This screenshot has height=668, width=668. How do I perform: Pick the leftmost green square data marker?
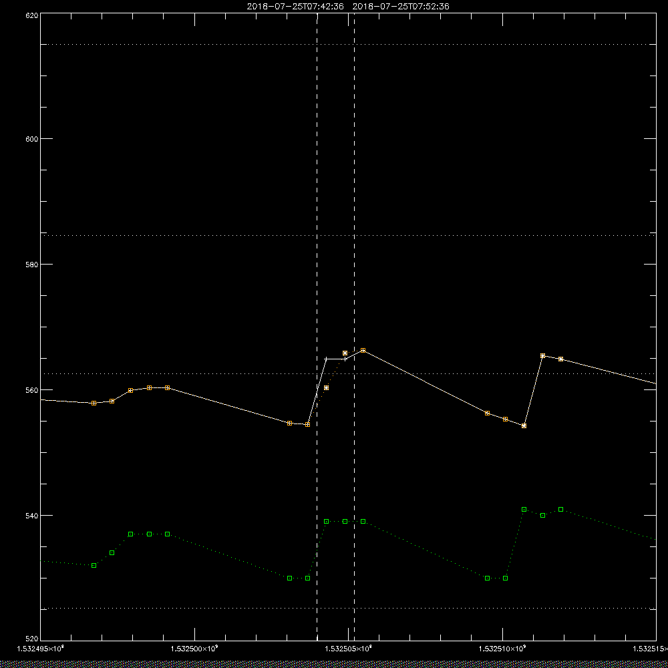pos(94,565)
